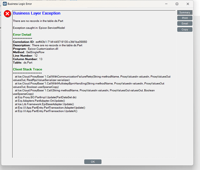
Task: Click the Epicor.Customization.dll program text
Action: pos(43,49)
